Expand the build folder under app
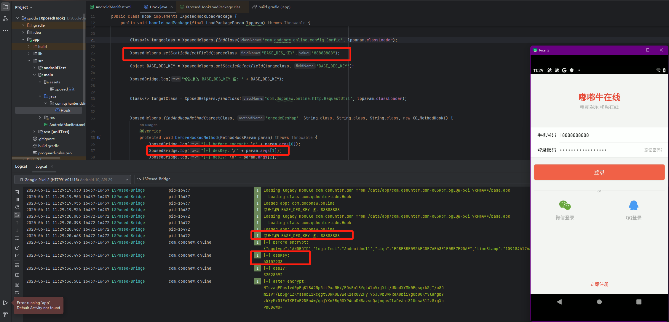 29,46
